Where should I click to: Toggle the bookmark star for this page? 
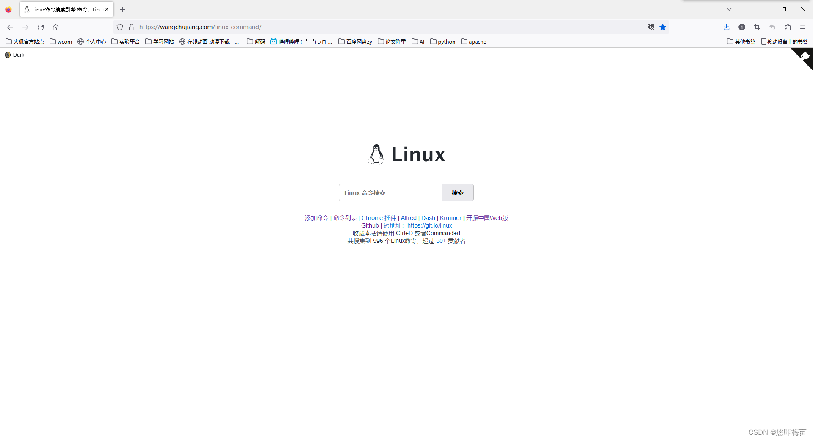[663, 27]
